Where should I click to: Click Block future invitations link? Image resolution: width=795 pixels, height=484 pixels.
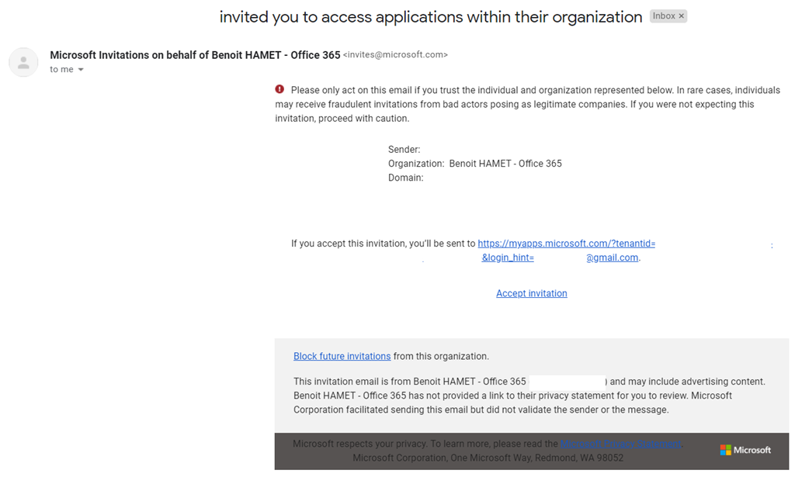(342, 356)
